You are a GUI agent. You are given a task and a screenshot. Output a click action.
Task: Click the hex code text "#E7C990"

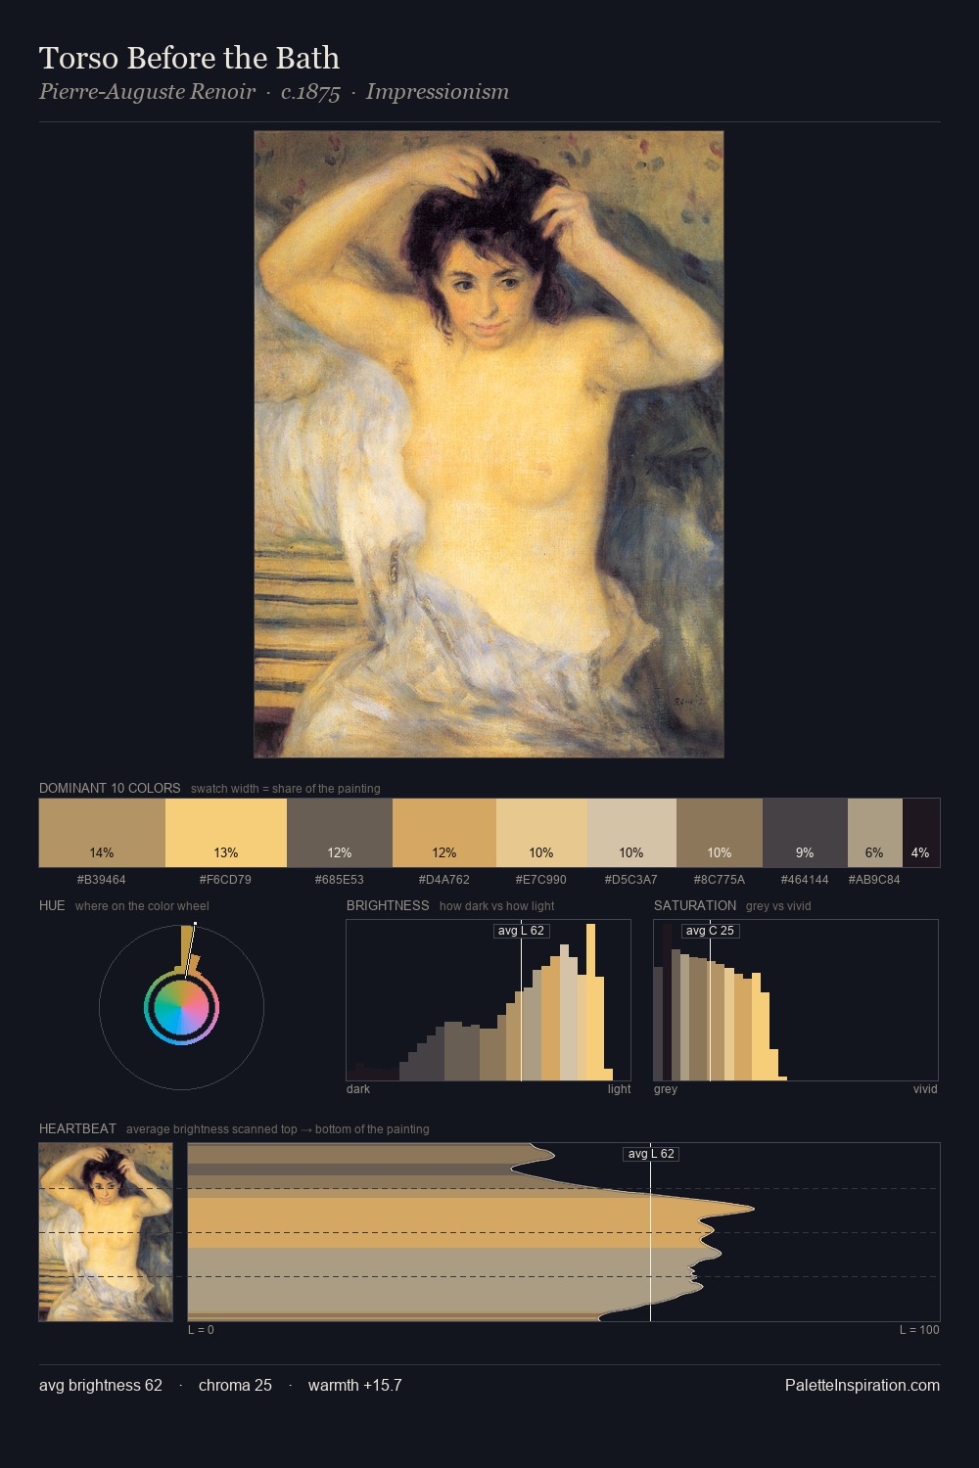coord(541,879)
